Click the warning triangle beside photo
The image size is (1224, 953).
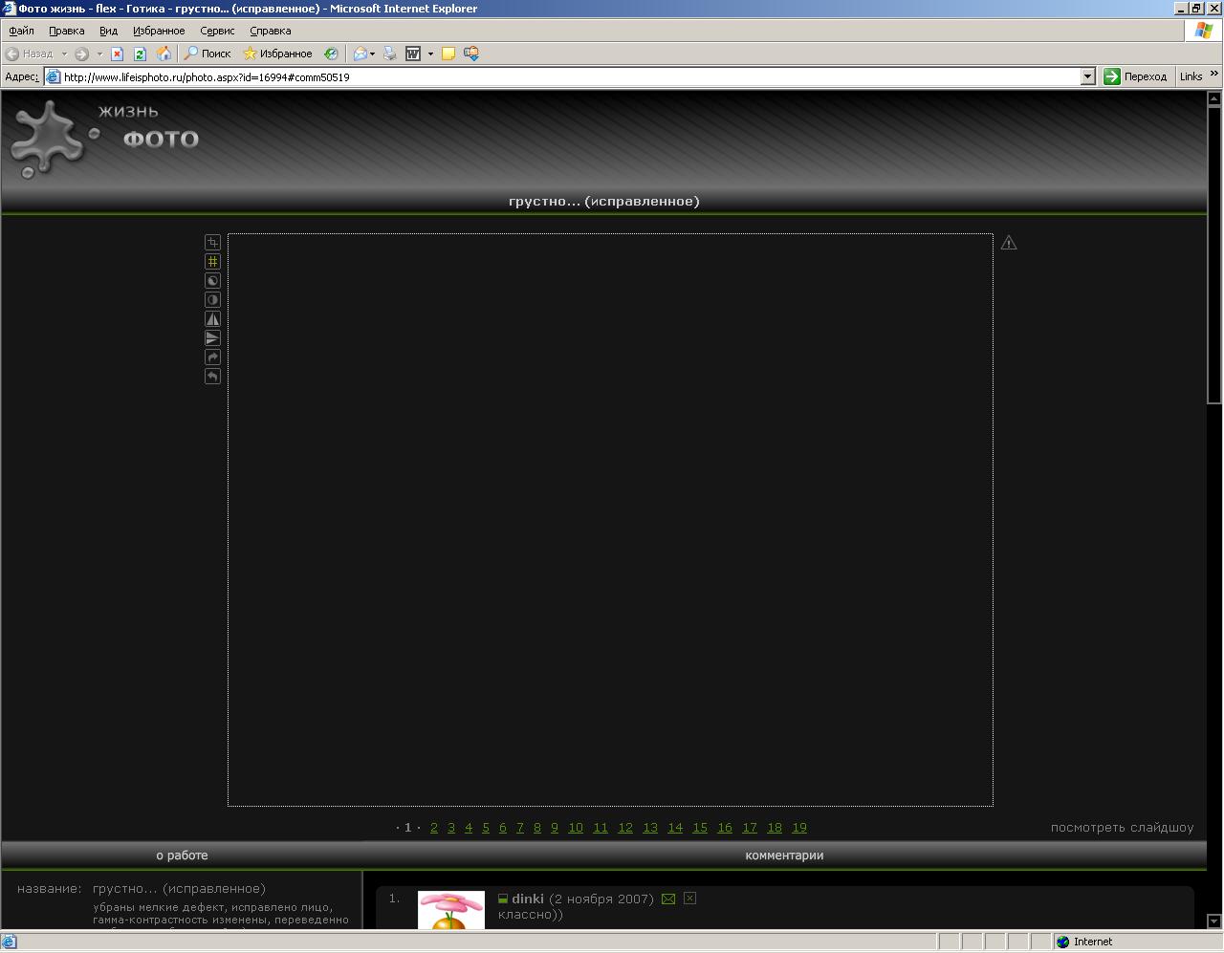tap(1009, 243)
